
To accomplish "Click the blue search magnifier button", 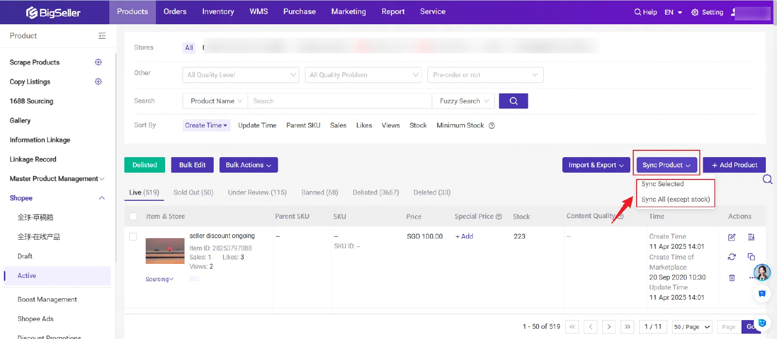I will 513,101.
